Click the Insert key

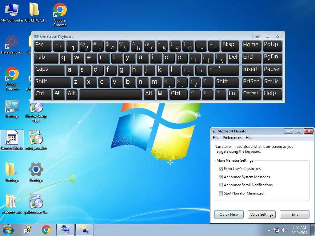[252, 70]
